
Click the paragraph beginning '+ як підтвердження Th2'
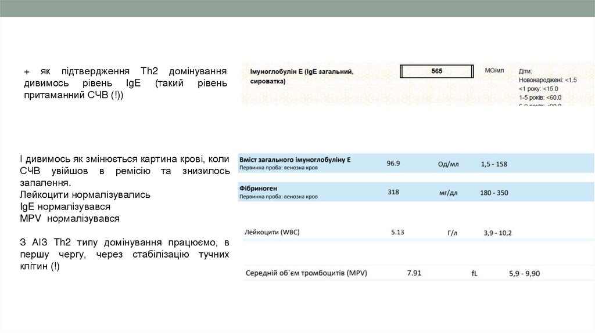point(126,83)
